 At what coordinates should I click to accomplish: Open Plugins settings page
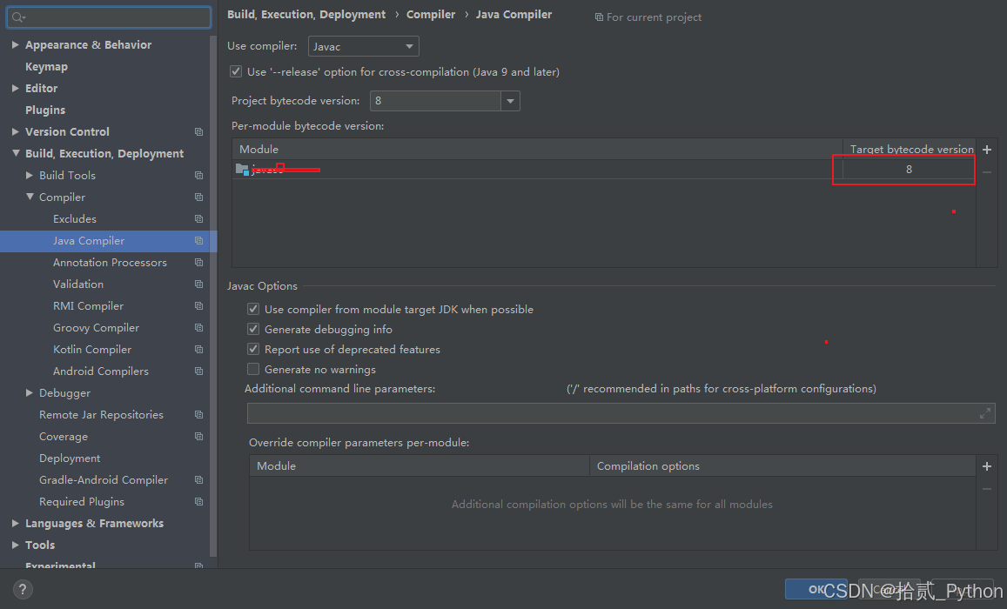(x=45, y=110)
